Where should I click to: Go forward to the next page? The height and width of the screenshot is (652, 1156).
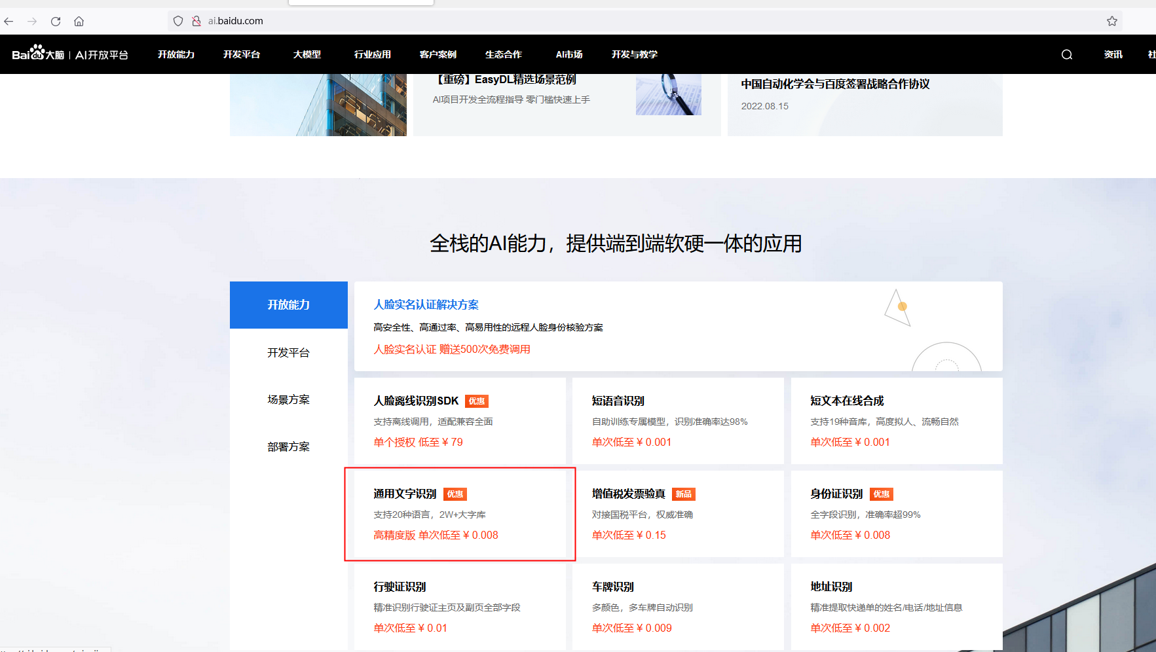(32, 21)
